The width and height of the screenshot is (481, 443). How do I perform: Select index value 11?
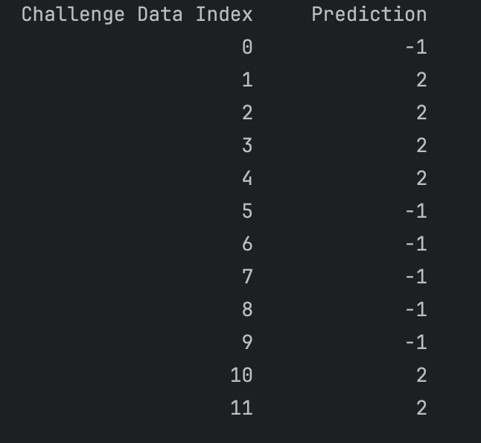click(241, 408)
